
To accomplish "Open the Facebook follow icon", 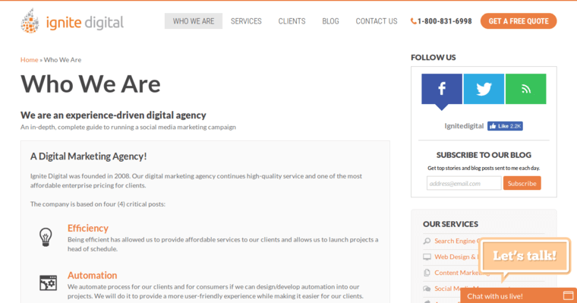I will coord(442,89).
